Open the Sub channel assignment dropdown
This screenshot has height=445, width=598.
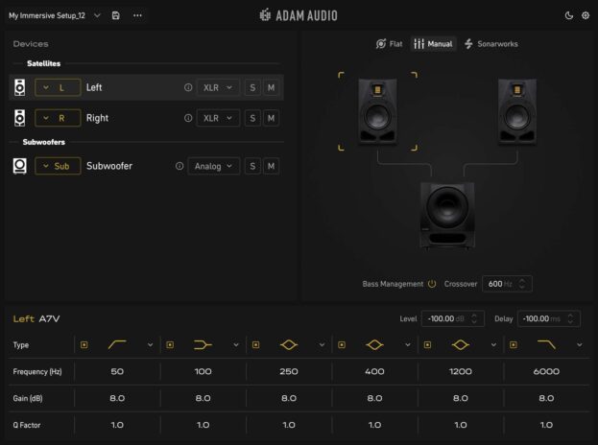[58, 166]
